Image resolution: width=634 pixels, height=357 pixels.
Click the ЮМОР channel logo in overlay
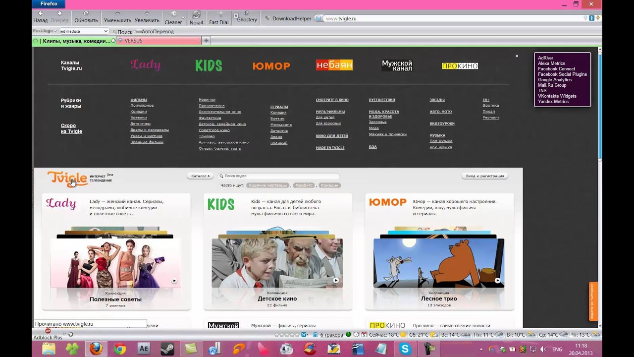click(271, 66)
